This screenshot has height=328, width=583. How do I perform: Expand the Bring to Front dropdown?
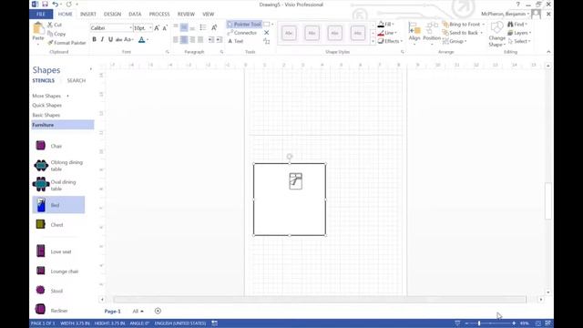coord(484,25)
